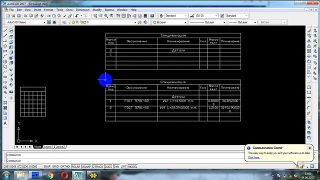Select the Move modify tool
Image resolution: width=320 pixels, height=180 pixels.
(x=309, y=56)
